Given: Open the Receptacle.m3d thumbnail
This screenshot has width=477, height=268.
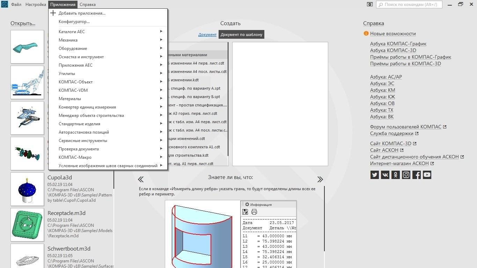Looking at the screenshot, I should (27, 224).
